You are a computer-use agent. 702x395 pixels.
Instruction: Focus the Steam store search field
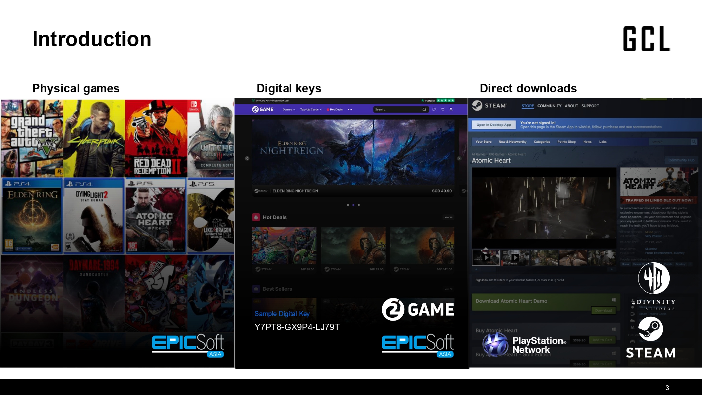pos(670,142)
